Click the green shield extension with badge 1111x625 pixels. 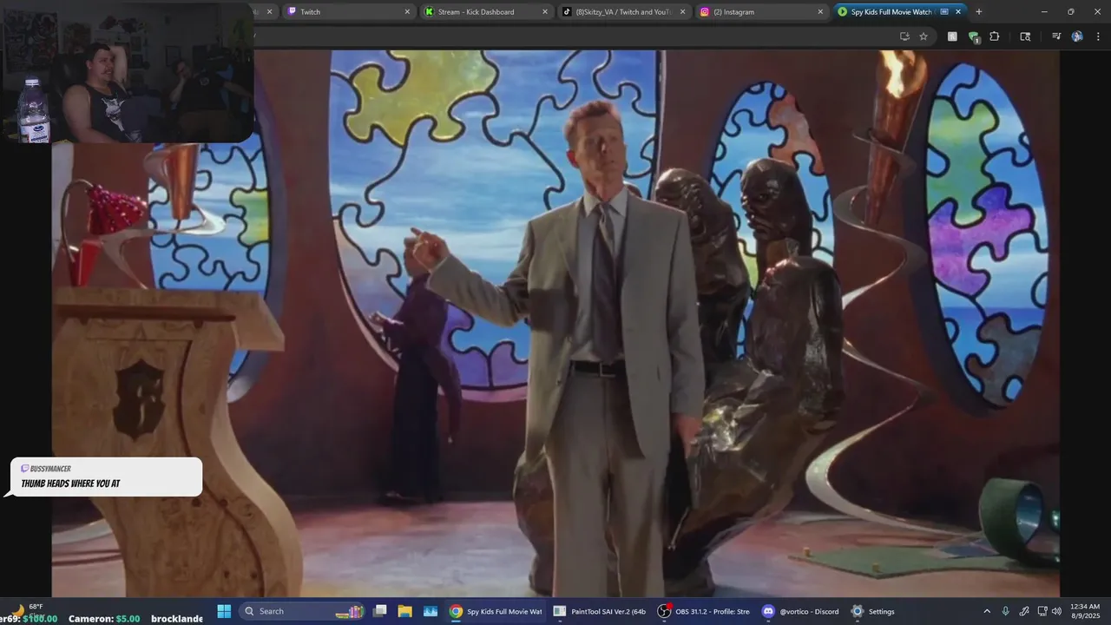974,36
